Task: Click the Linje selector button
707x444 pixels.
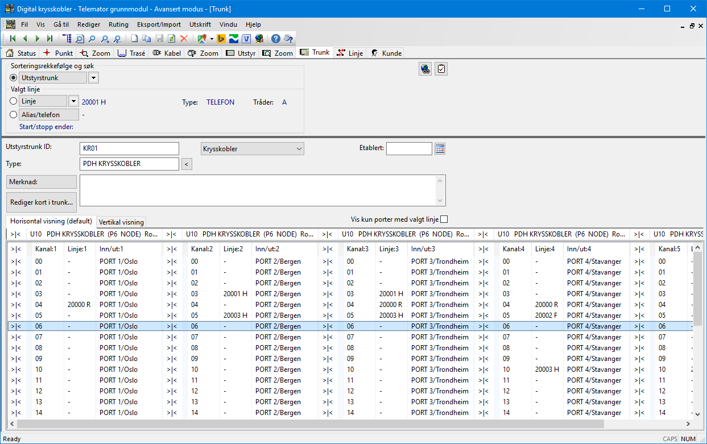Action: [43, 101]
